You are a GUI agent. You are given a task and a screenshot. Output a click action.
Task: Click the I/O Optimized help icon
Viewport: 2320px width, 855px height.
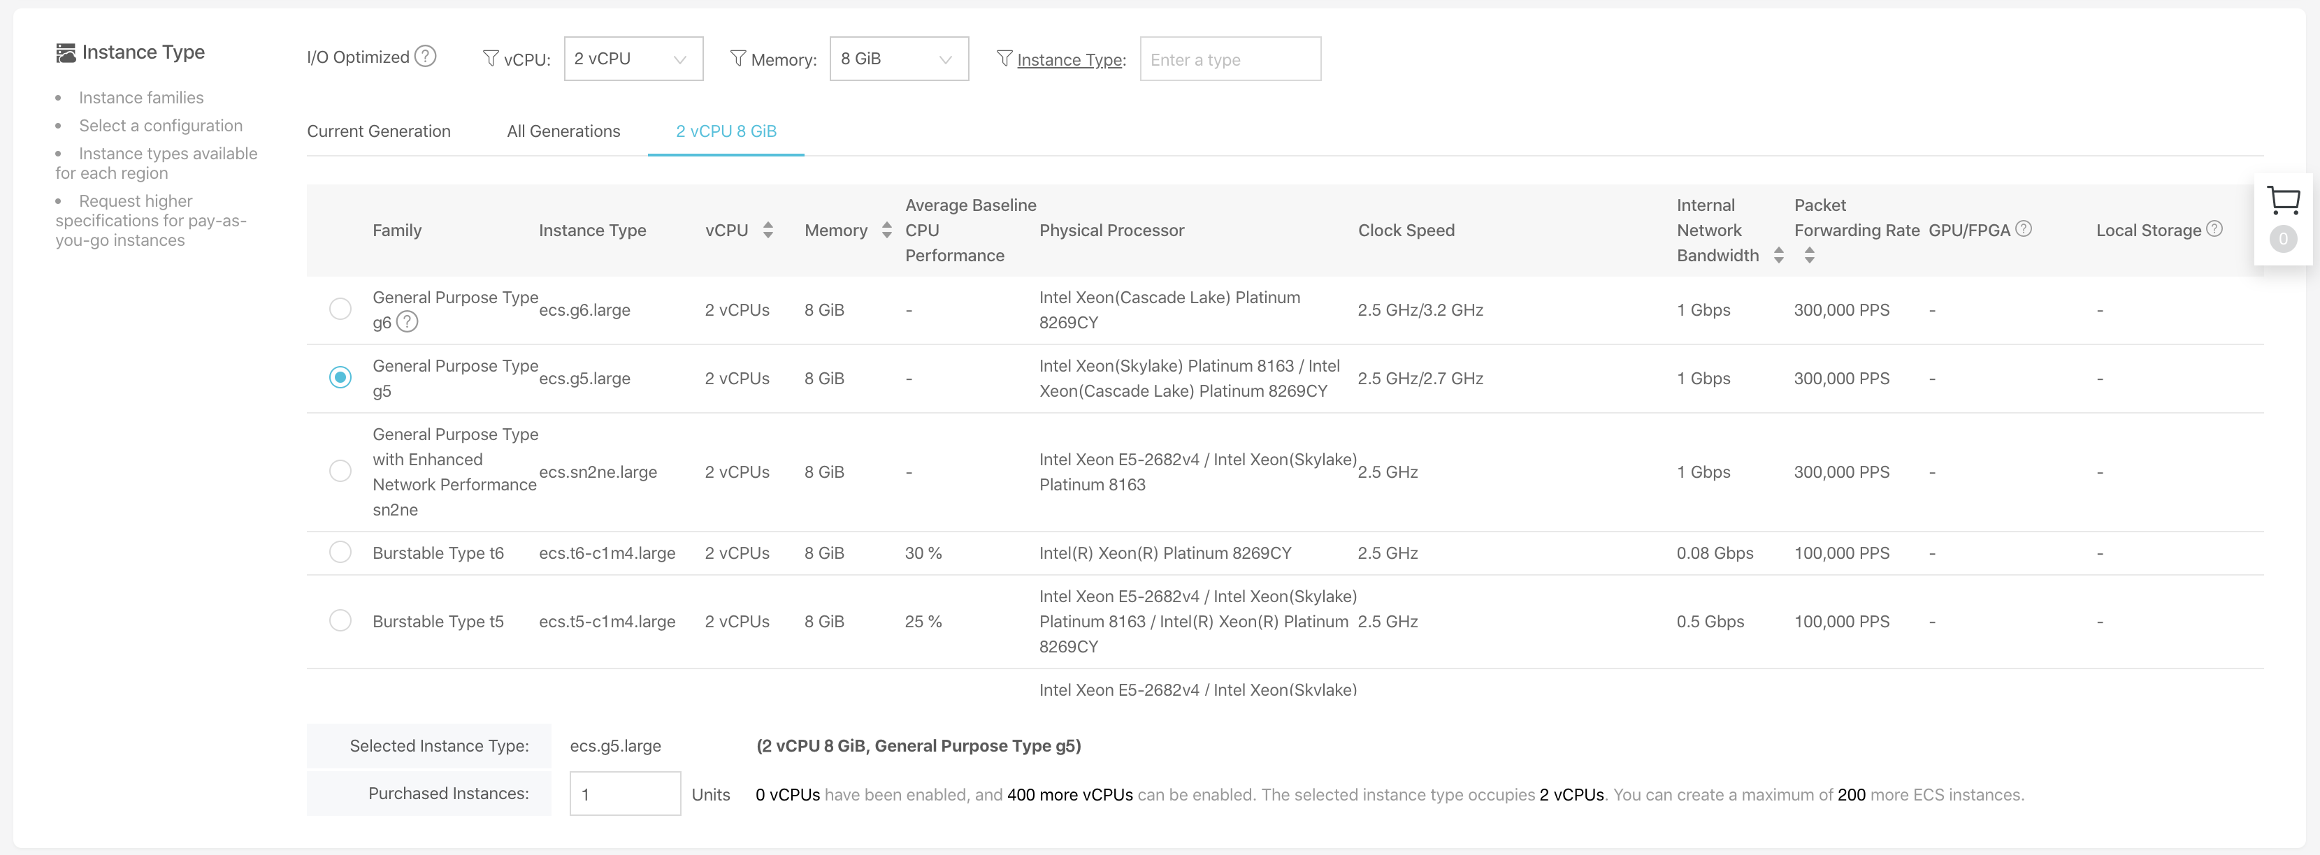pyautogui.click(x=426, y=57)
